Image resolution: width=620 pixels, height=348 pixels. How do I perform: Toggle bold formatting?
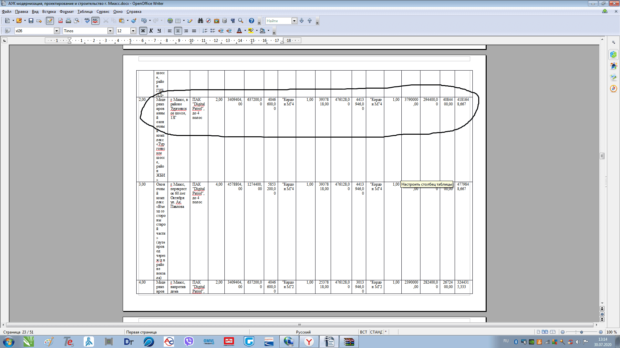click(x=143, y=31)
